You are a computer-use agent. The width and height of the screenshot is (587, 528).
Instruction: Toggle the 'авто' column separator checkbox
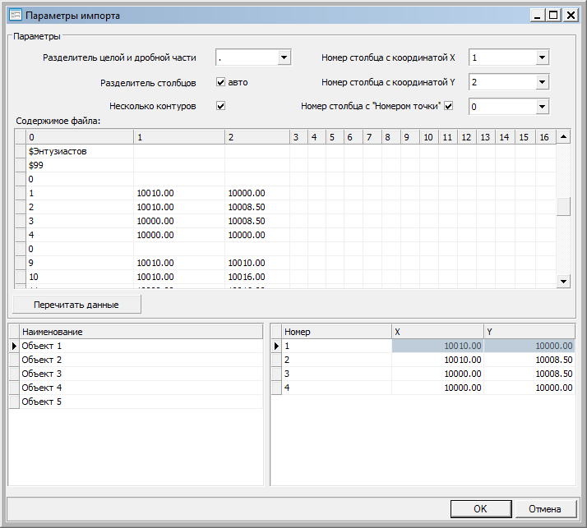(x=220, y=82)
